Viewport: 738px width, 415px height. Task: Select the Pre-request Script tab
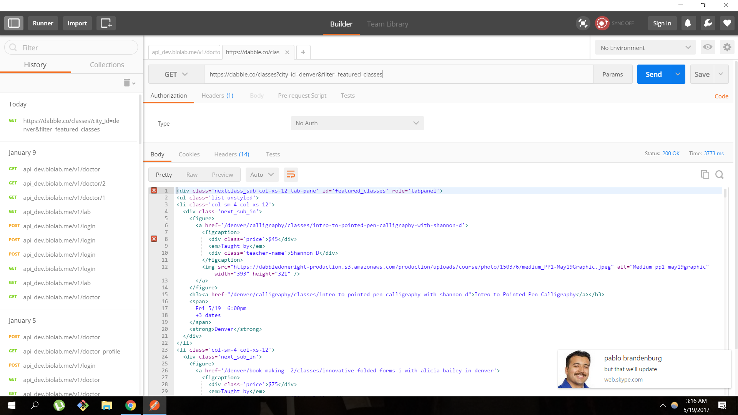click(x=302, y=96)
